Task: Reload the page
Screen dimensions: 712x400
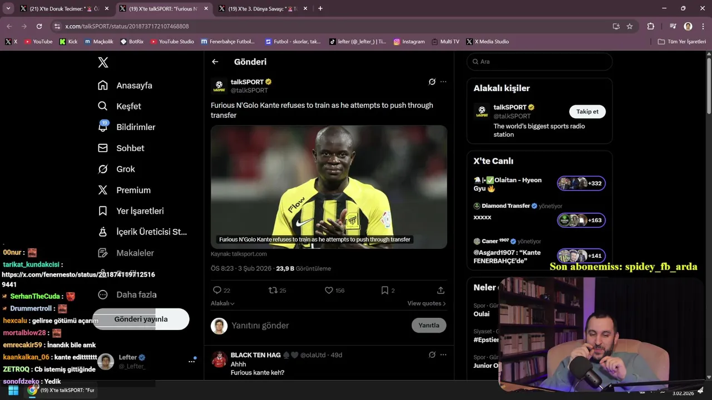Action: (39, 26)
